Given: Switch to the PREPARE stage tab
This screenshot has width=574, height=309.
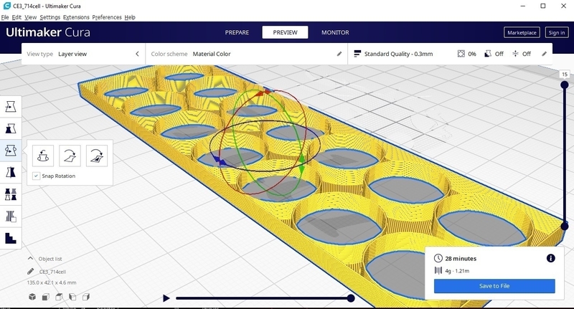Looking at the screenshot, I should point(237,32).
